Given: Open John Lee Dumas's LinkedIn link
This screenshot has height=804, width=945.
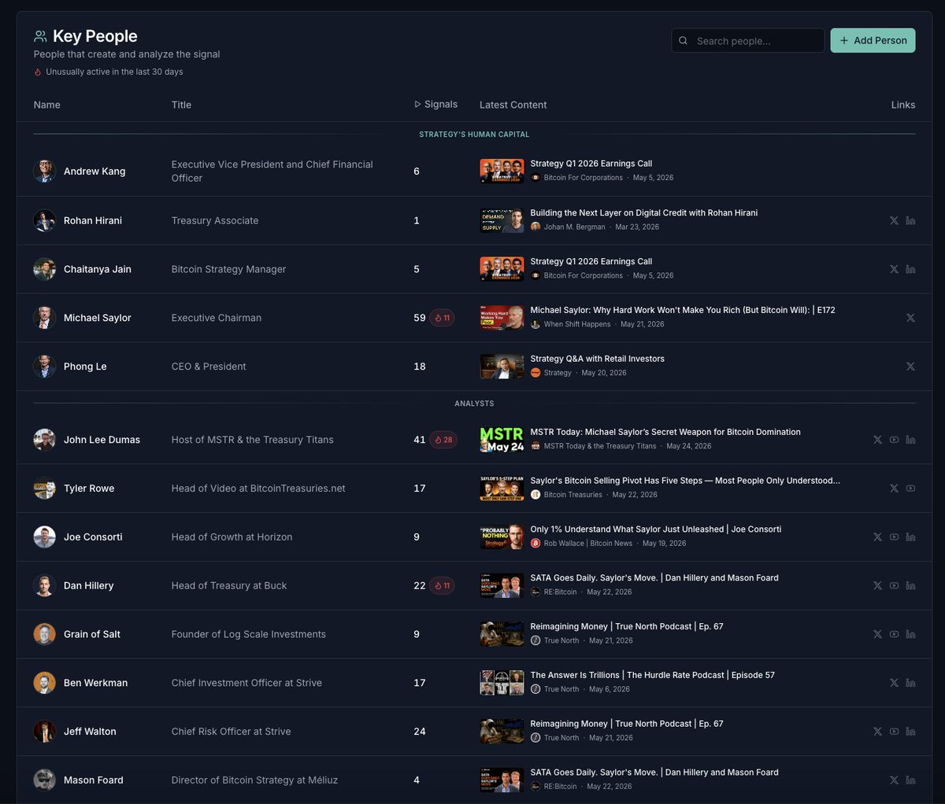Looking at the screenshot, I should coord(910,440).
